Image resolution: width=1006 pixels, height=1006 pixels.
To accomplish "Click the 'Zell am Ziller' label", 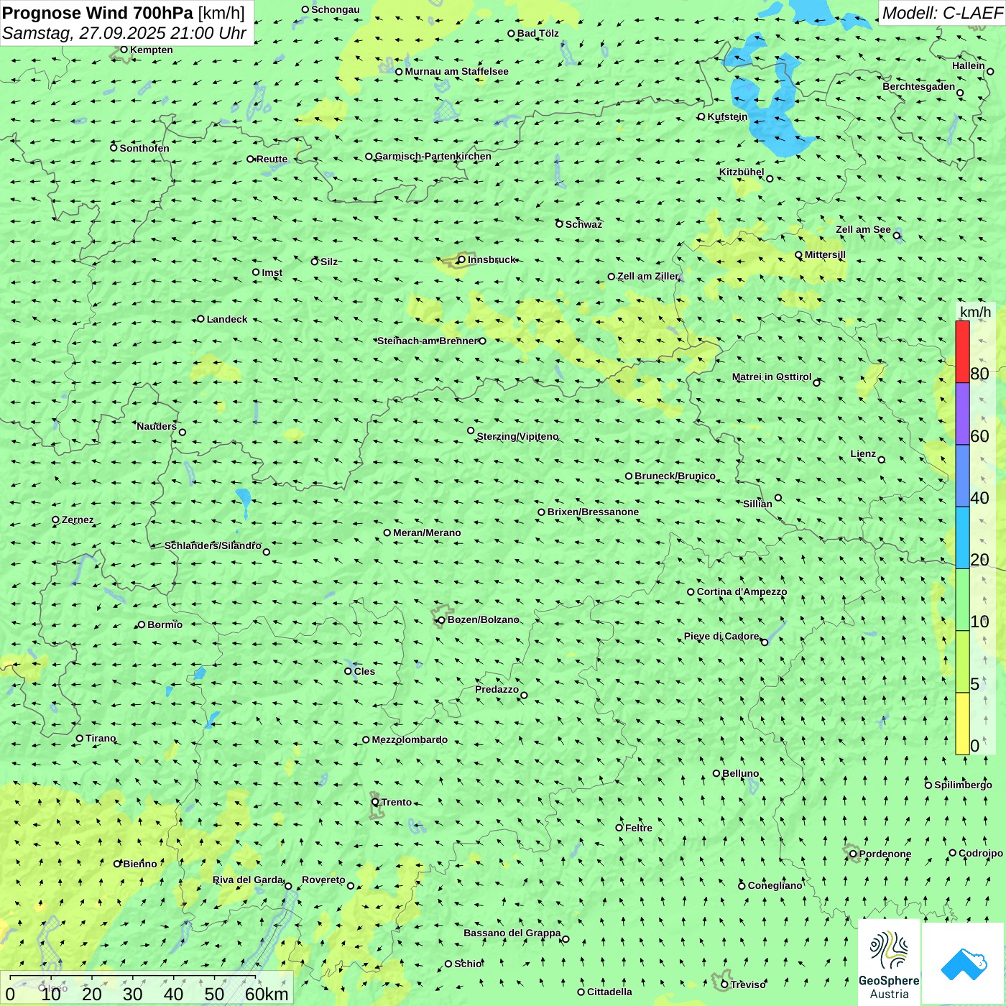I will [647, 276].
